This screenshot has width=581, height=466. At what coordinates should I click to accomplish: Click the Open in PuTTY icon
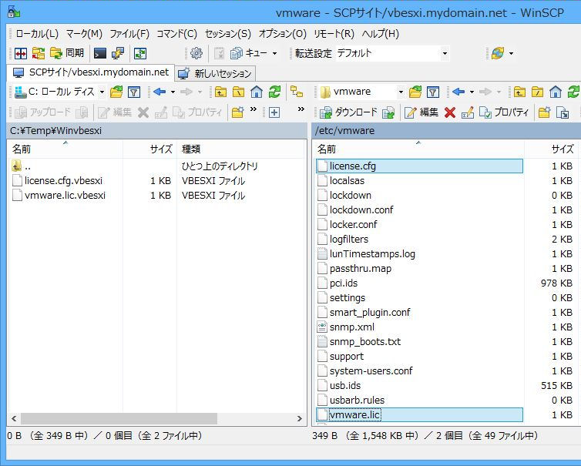pos(117,53)
